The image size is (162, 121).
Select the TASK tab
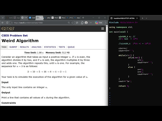pos(4,47)
